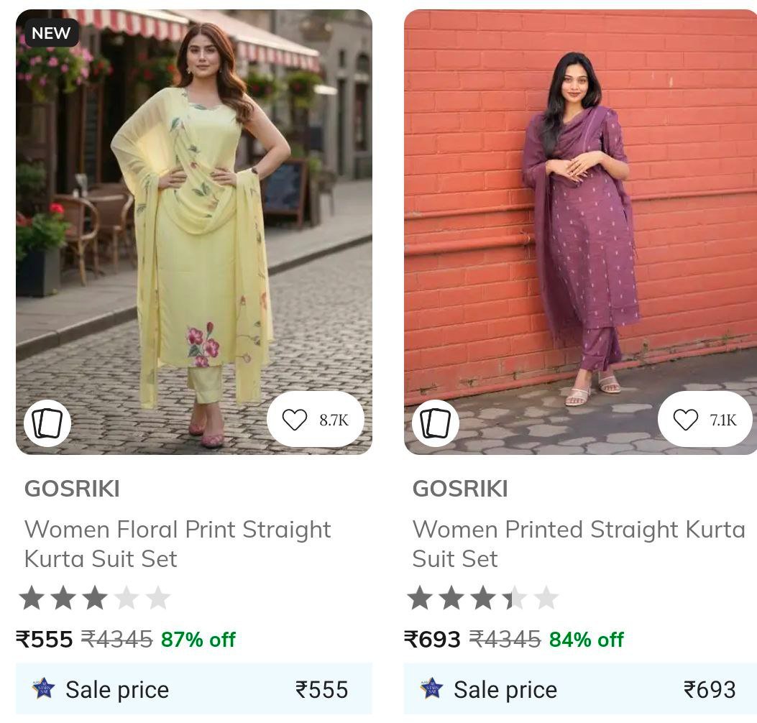Click the 84% off discount label
757x723 pixels.
point(586,639)
